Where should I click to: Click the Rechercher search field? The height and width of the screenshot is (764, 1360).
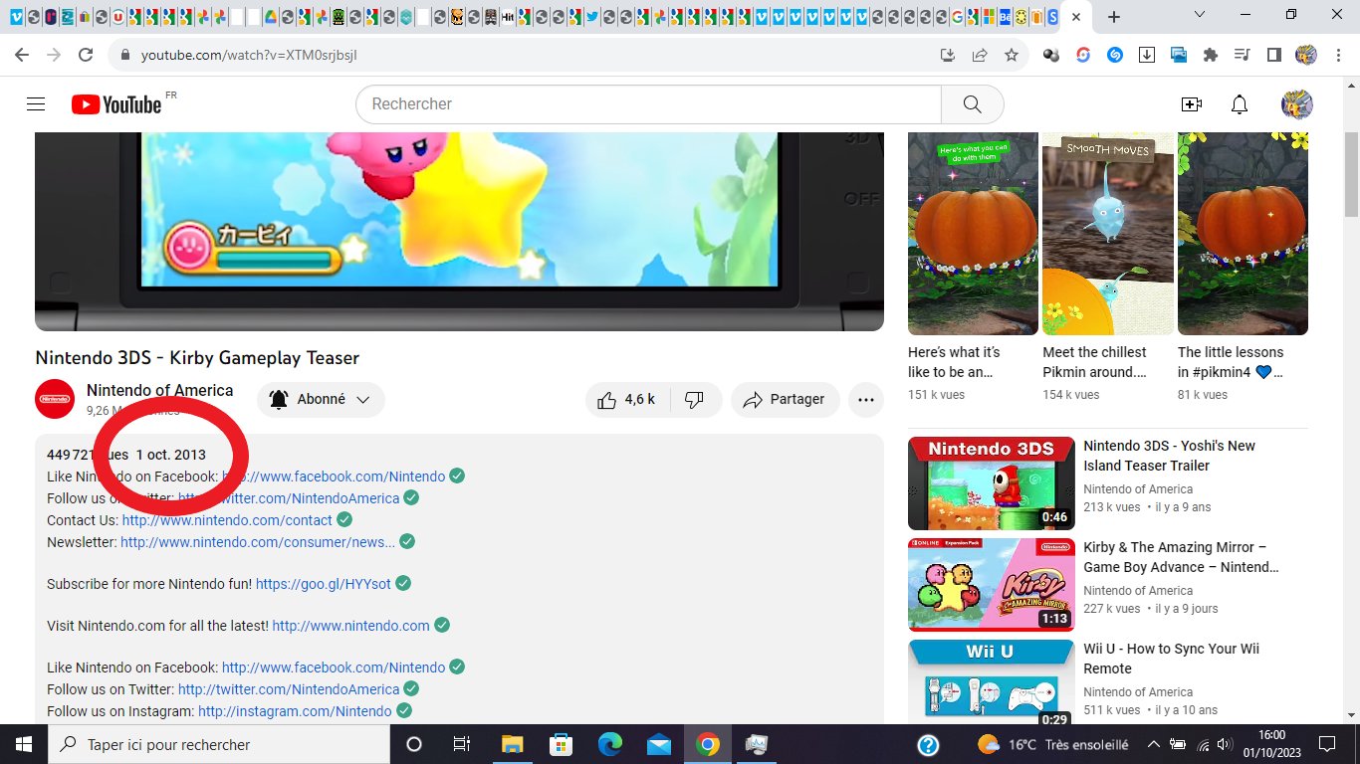point(648,104)
